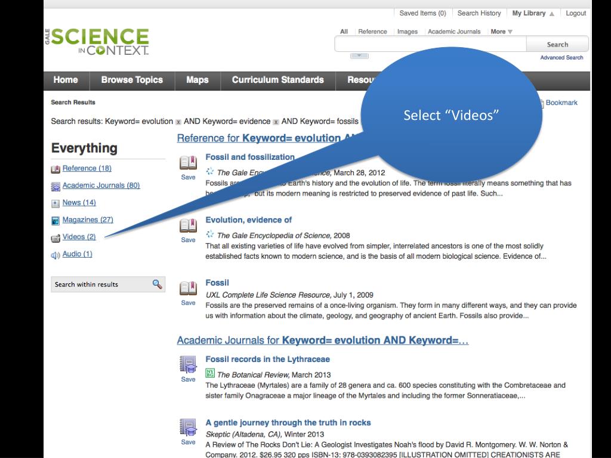Select the All search tab

coord(344,32)
